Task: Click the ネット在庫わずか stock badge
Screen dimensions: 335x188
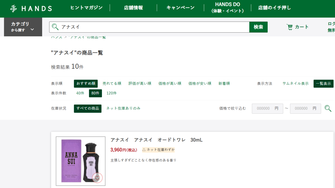Action: tap(158, 150)
